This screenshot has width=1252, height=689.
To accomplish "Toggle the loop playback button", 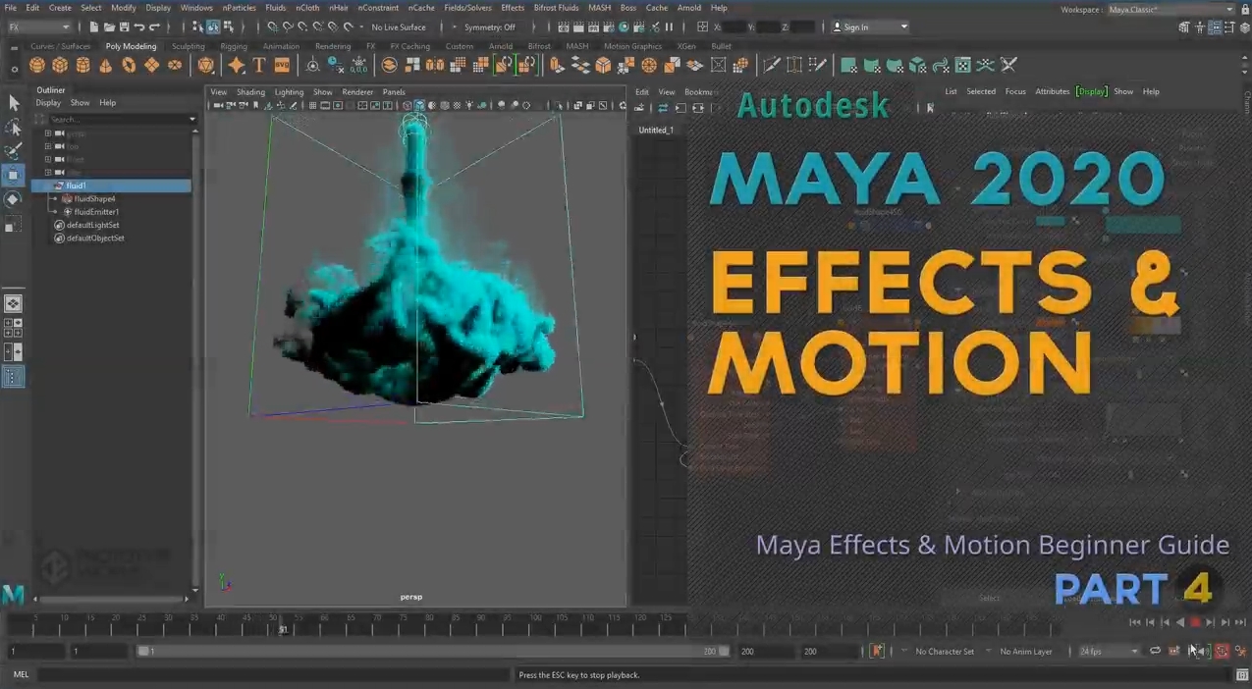I will [1156, 651].
